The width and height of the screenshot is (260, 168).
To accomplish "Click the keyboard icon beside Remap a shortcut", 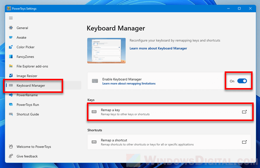I will [x=94, y=142].
